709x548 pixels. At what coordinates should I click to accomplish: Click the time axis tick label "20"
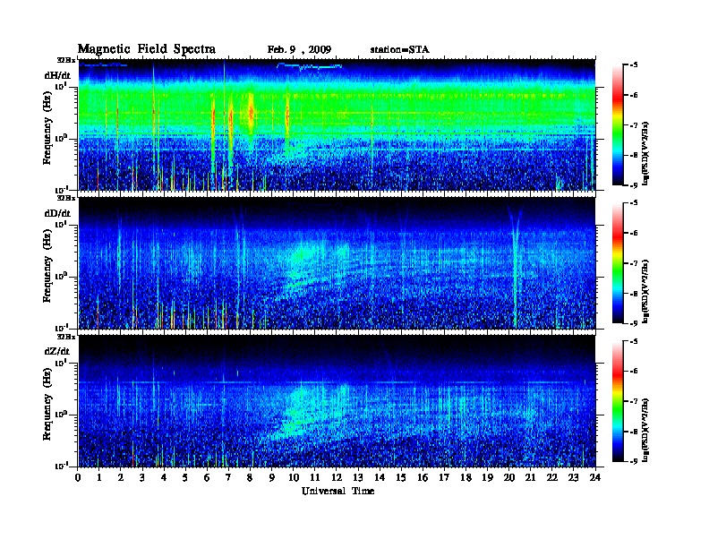pyautogui.click(x=509, y=477)
